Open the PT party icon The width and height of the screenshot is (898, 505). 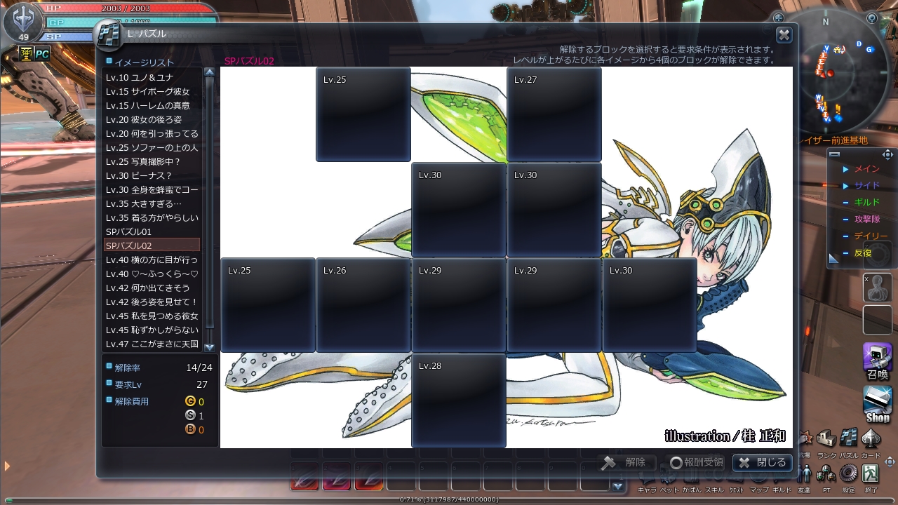point(826,473)
